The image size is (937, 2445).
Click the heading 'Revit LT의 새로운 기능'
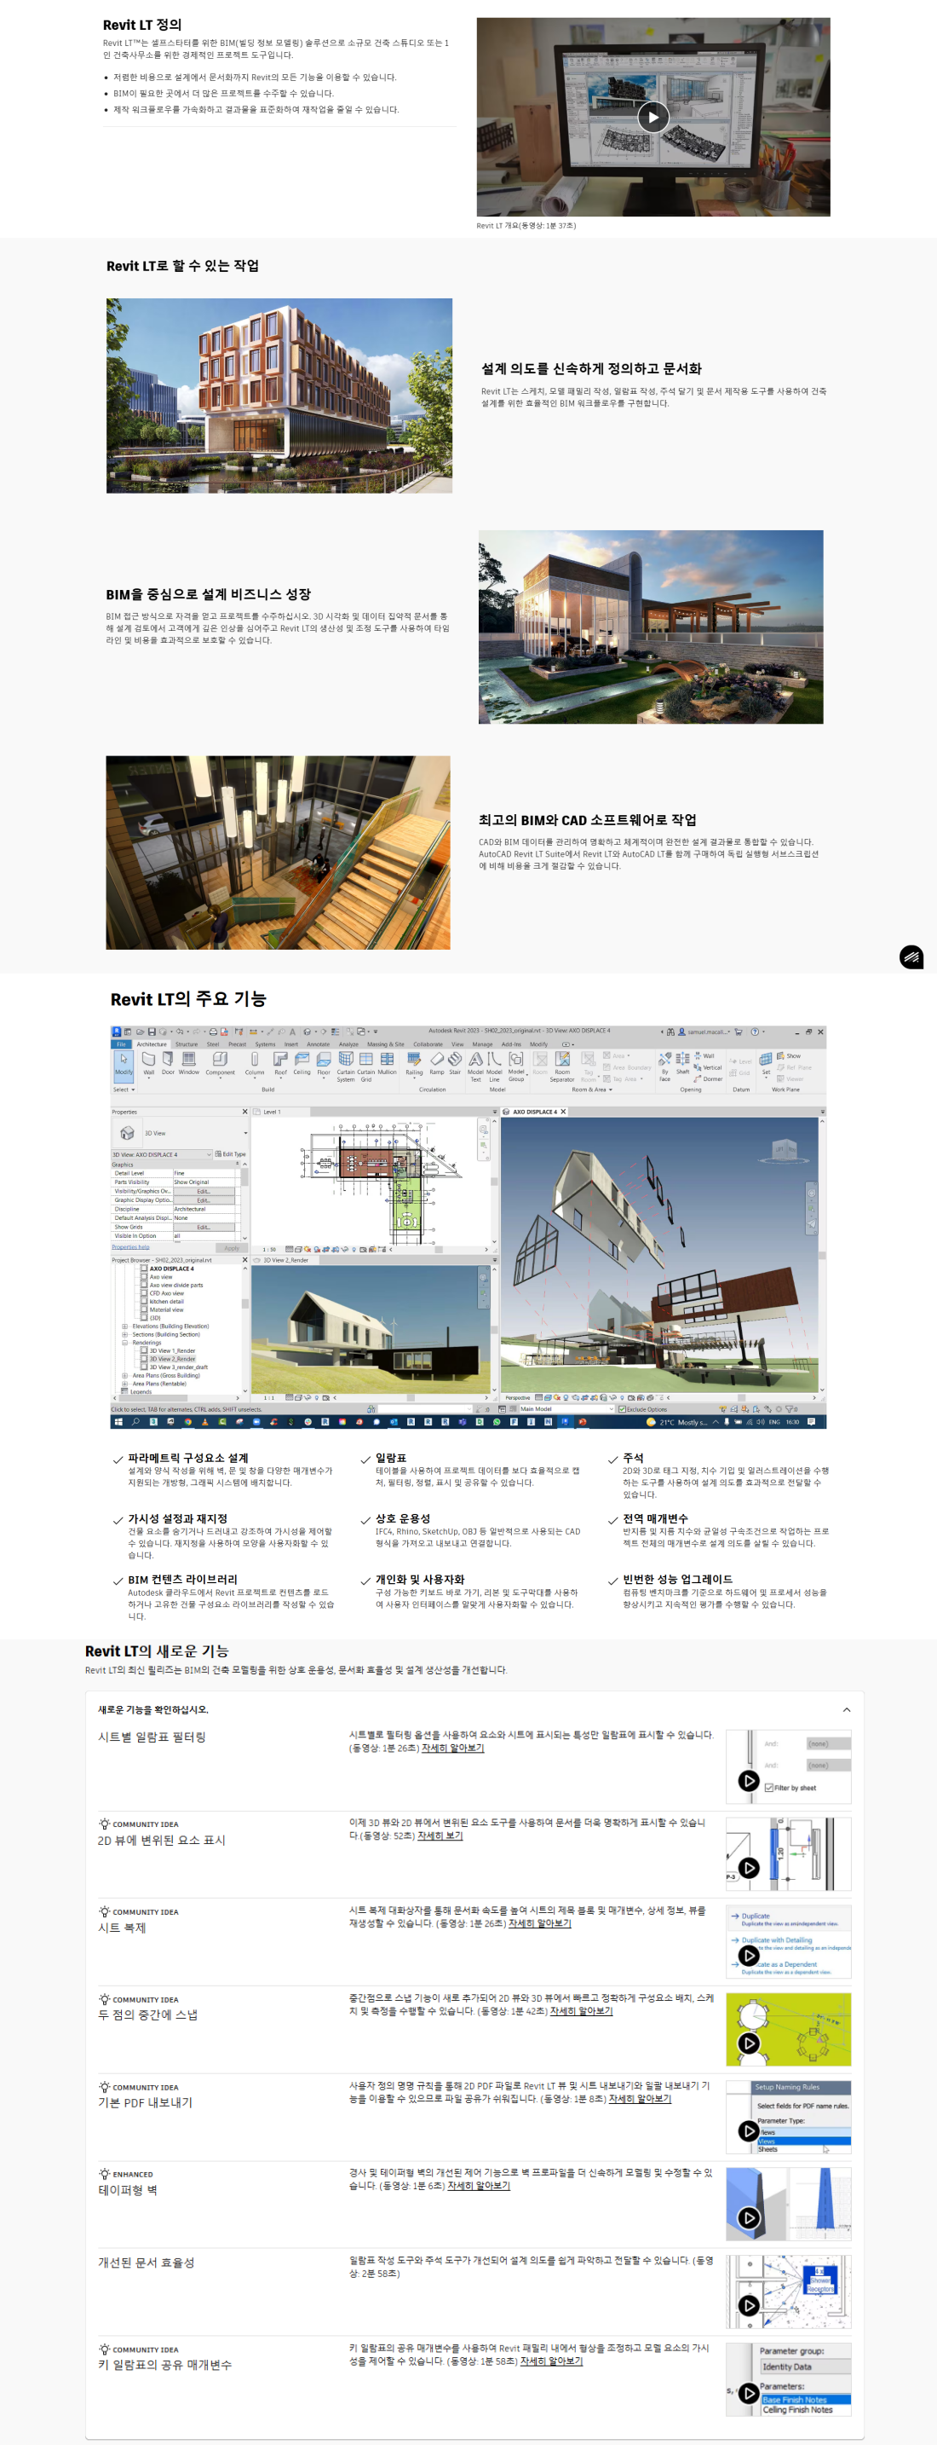pyautogui.click(x=157, y=1650)
